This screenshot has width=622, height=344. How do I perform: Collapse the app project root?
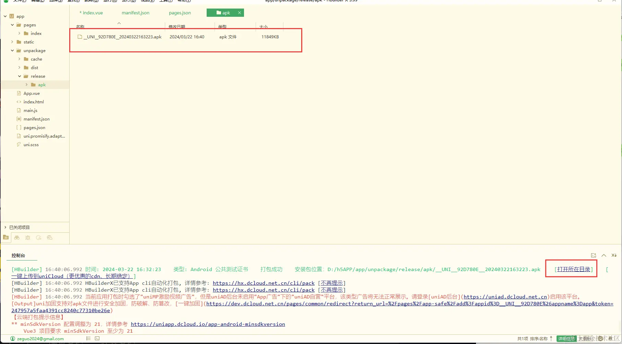pyautogui.click(x=5, y=16)
